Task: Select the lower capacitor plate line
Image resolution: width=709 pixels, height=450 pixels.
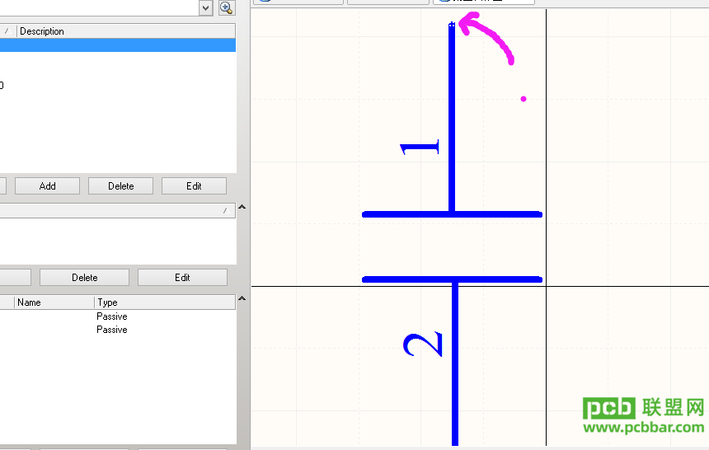Action: (452, 279)
